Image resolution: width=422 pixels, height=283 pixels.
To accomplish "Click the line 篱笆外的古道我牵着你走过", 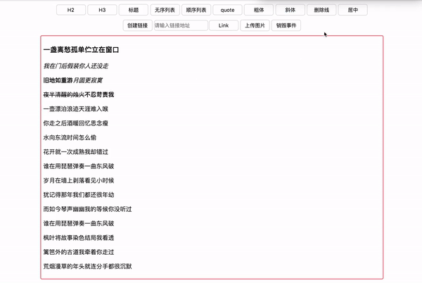I will (79, 252).
